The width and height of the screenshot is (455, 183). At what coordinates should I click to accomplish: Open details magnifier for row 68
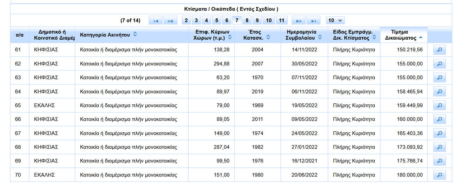[439, 147]
